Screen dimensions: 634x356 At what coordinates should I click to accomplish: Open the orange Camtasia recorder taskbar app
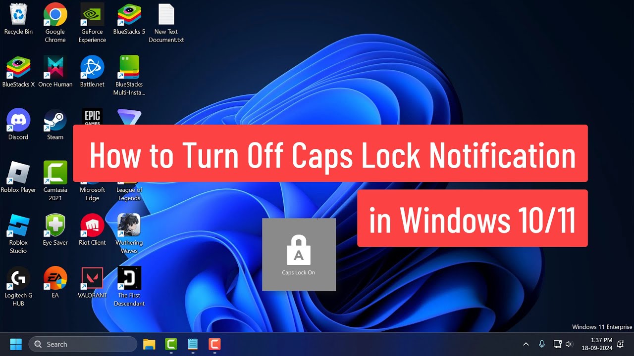pyautogui.click(x=214, y=344)
